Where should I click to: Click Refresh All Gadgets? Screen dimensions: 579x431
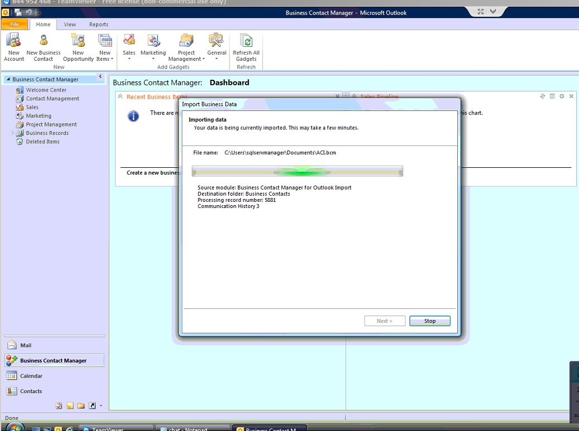[x=246, y=47]
